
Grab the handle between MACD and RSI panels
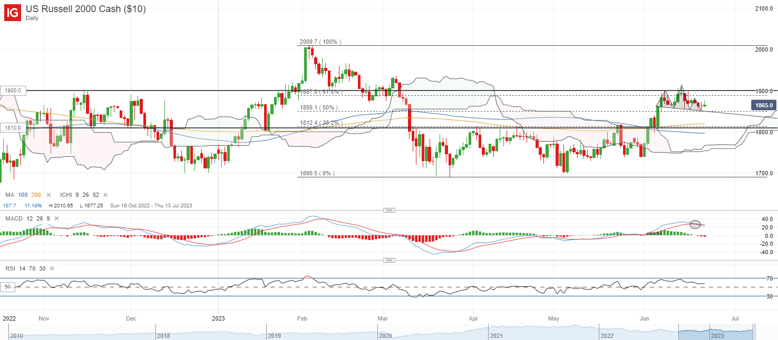point(389,260)
